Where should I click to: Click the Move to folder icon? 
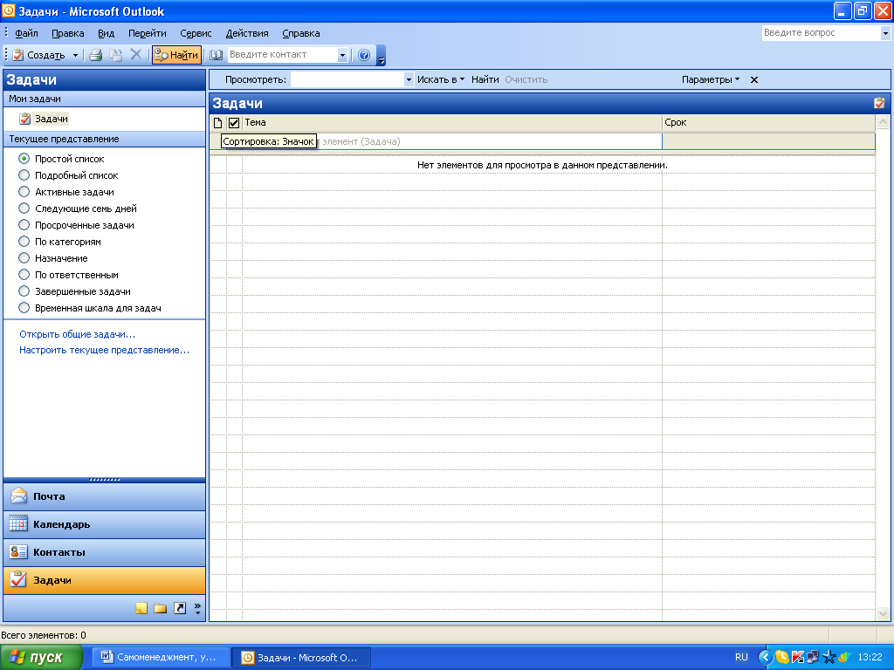[116, 55]
